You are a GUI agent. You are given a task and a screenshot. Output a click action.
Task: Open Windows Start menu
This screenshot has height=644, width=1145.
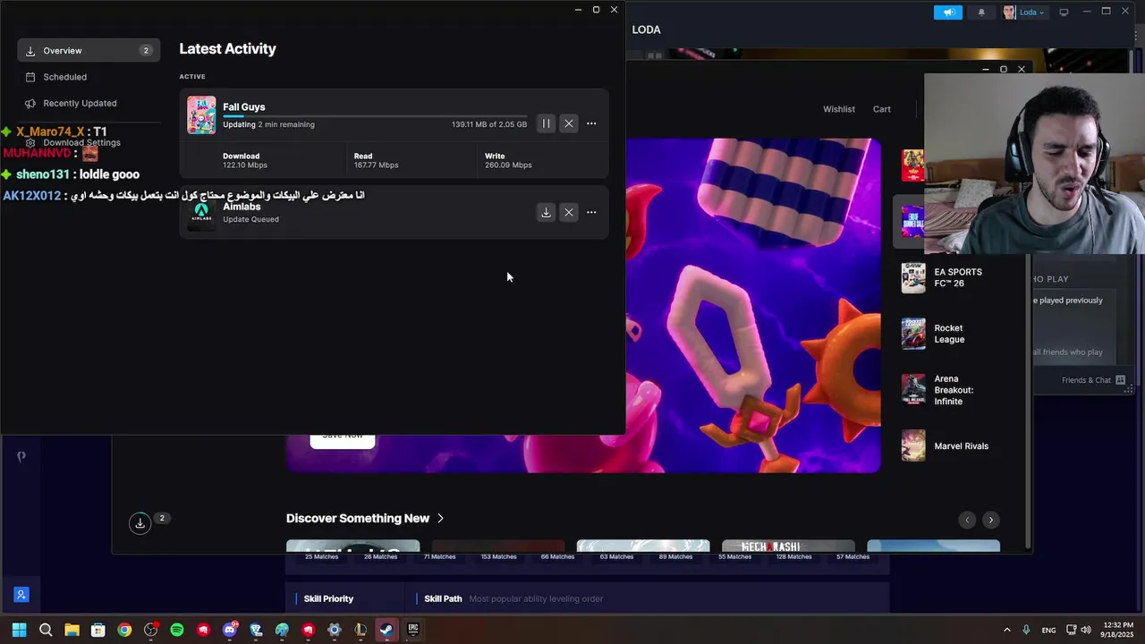pyautogui.click(x=20, y=630)
